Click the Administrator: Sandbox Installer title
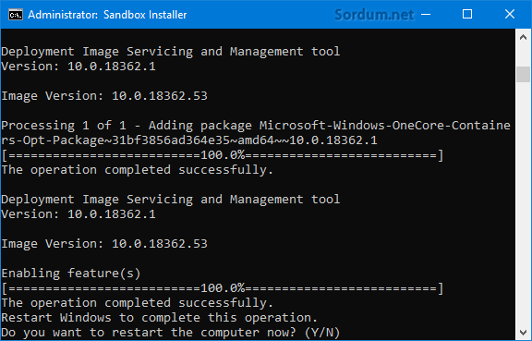This screenshot has height=341, width=532. tap(107, 15)
